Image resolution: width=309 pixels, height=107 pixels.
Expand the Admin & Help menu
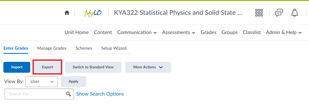284,32
